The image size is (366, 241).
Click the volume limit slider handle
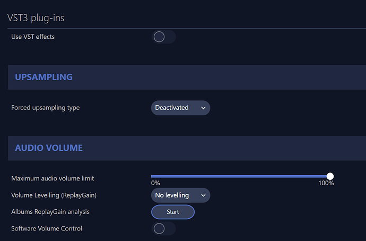(330, 176)
